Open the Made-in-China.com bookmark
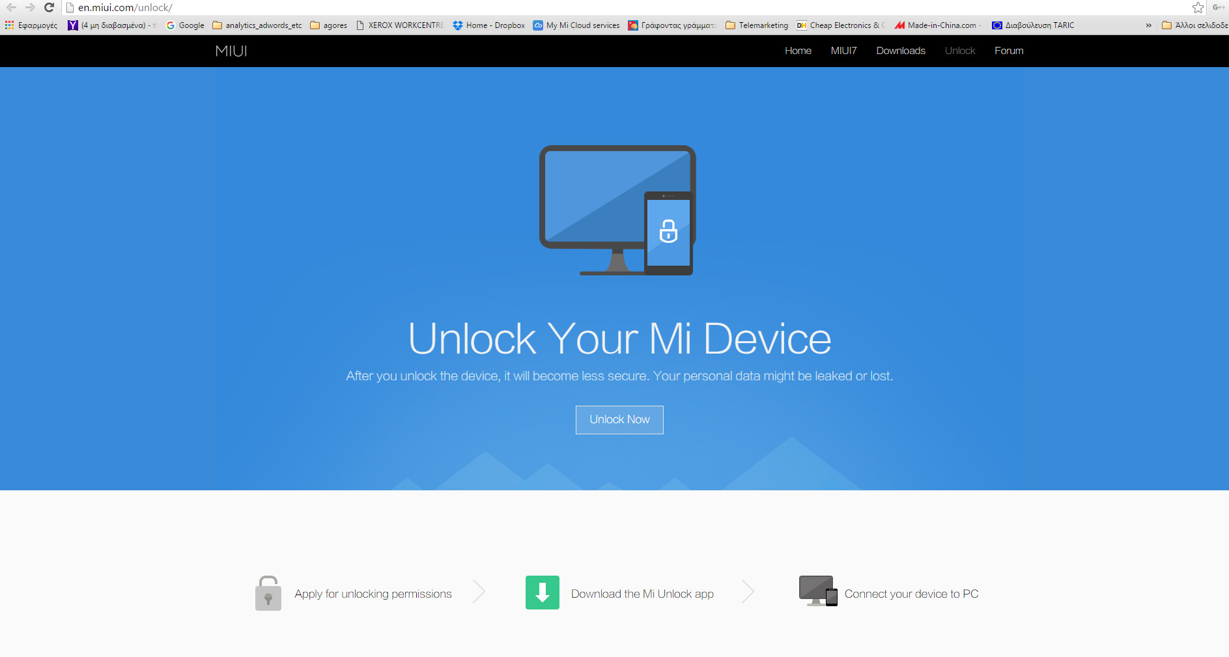Screen dimensions: 1229x657 938,25
